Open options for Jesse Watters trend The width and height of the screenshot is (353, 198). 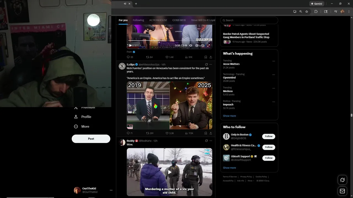point(274,61)
